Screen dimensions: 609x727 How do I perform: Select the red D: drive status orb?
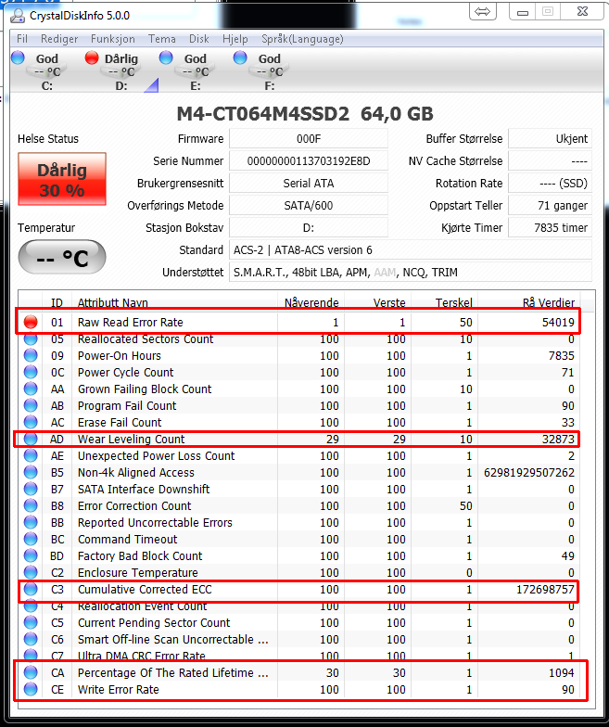[92, 57]
